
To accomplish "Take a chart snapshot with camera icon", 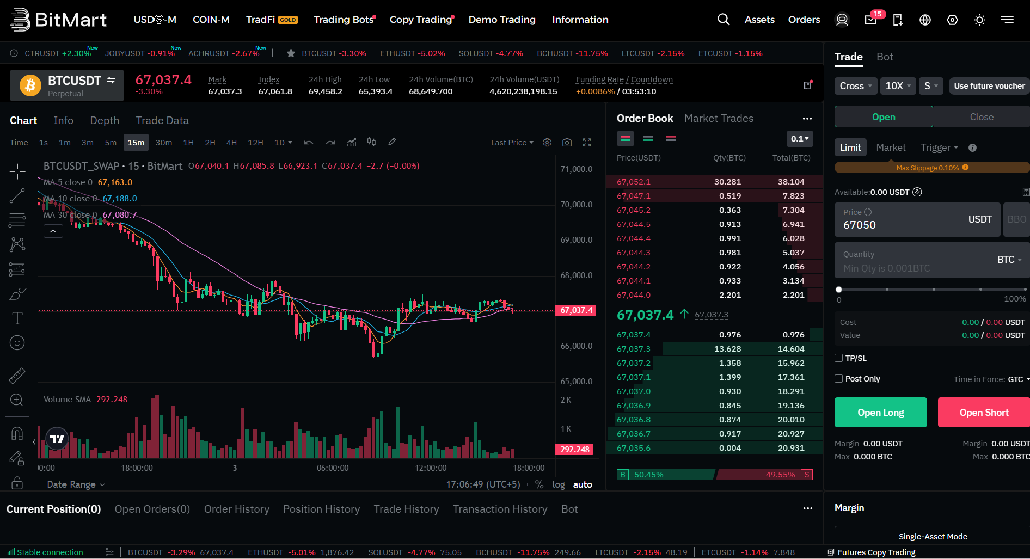I will [567, 143].
